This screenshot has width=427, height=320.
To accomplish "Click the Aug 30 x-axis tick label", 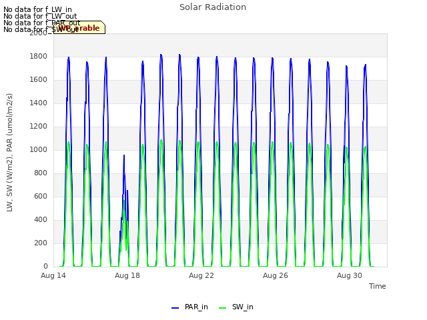I will pyautogui.click(x=350, y=275).
